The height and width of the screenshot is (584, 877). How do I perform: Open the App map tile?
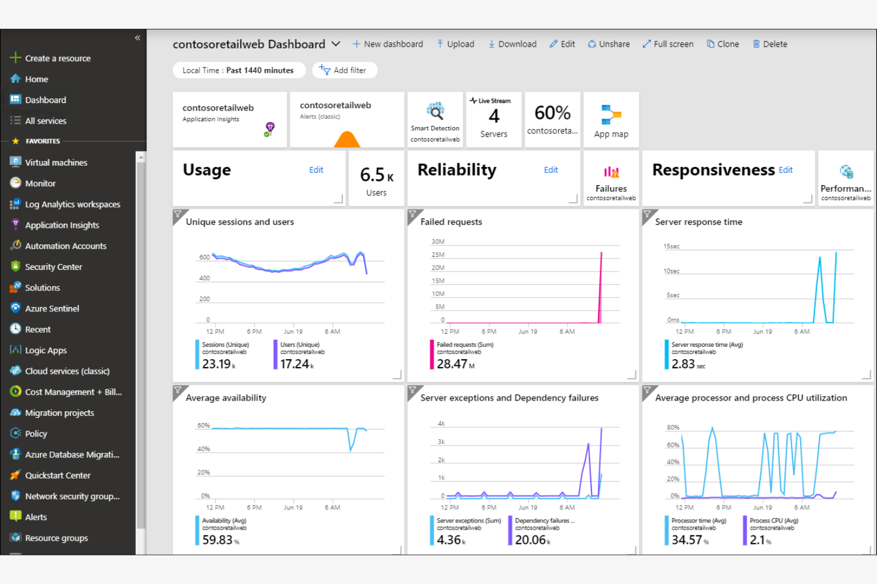611,120
